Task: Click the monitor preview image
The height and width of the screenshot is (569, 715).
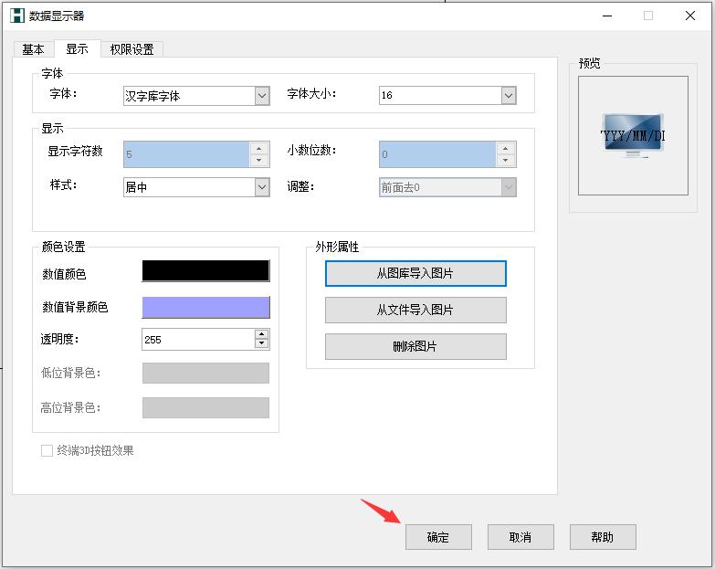Action: tap(632, 135)
